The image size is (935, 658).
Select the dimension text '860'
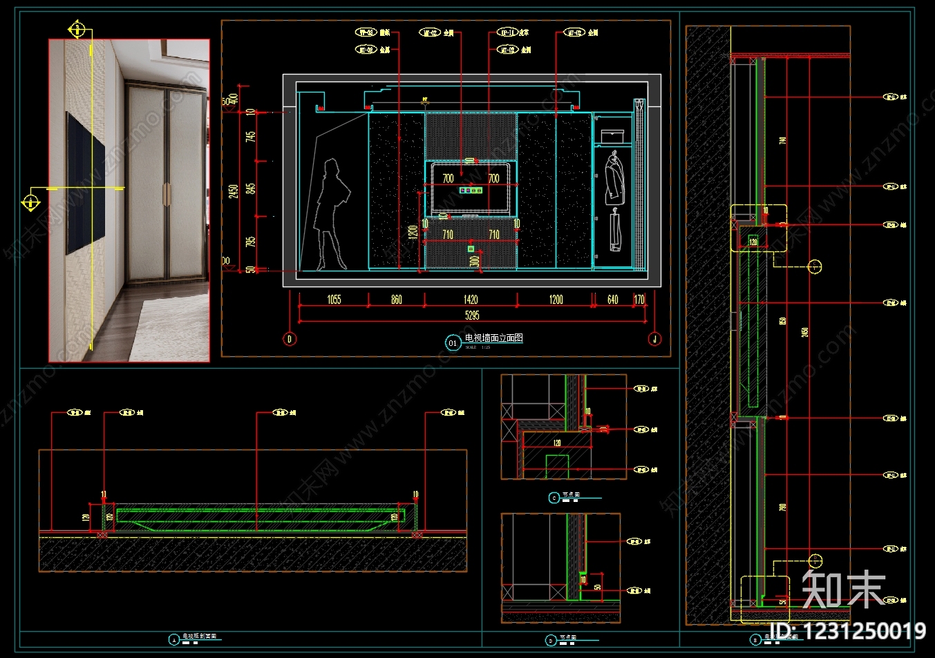click(397, 300)
